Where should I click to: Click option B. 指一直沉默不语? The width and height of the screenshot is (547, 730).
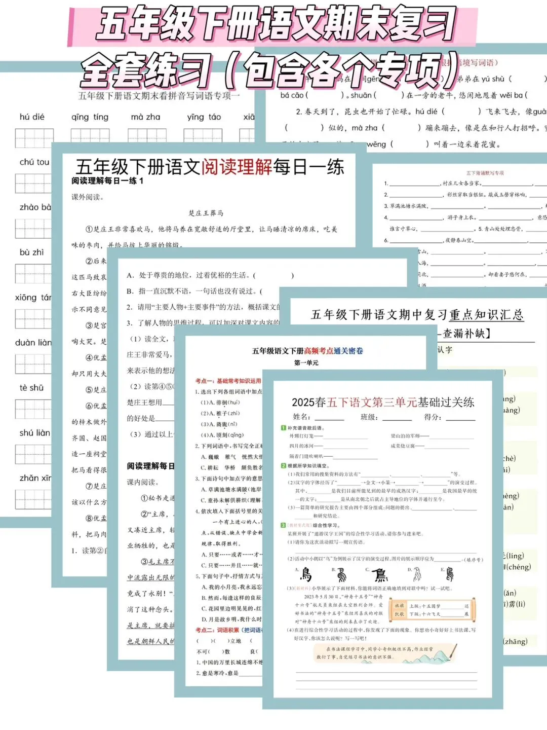click(x=194, y=291)
